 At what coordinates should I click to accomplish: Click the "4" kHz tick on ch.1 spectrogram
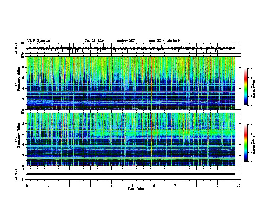pos(23,89)
